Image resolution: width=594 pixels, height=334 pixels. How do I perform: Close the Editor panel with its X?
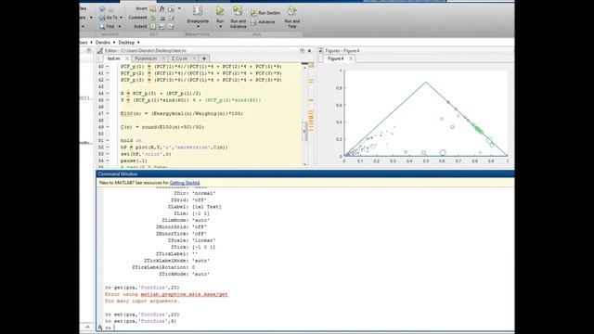(309, 50)
